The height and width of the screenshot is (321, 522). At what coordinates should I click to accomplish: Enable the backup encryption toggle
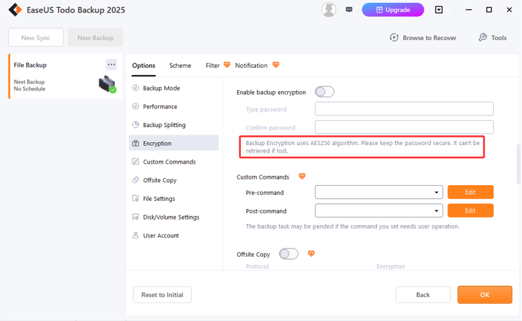coord(325,92)
